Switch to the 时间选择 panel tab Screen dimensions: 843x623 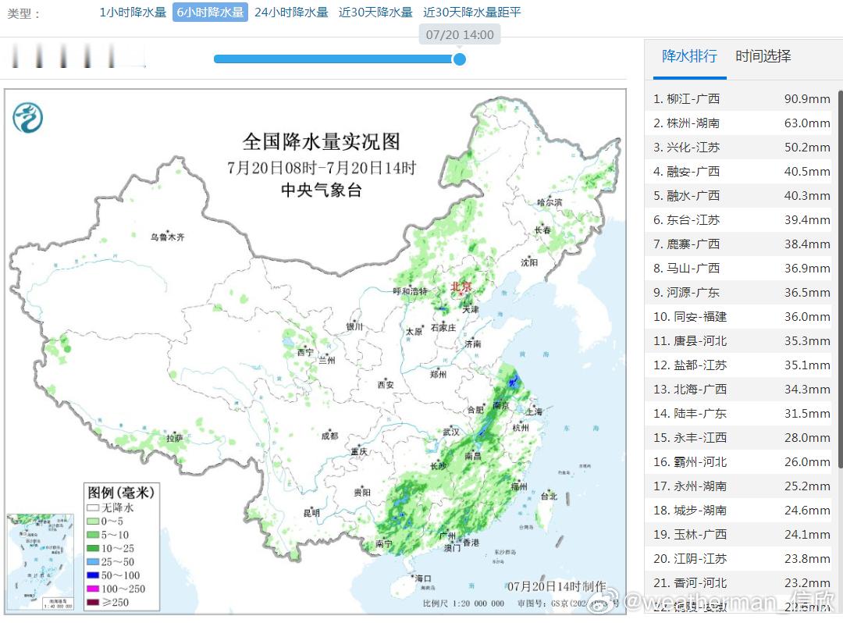pos(763,56)
